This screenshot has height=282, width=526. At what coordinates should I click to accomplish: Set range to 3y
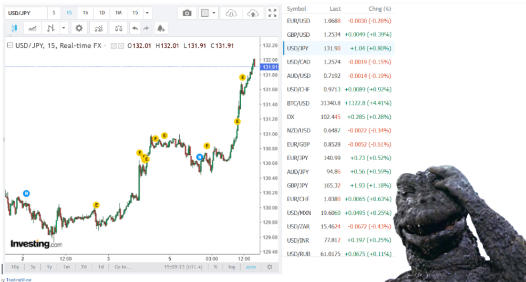(x=33, y=267)
